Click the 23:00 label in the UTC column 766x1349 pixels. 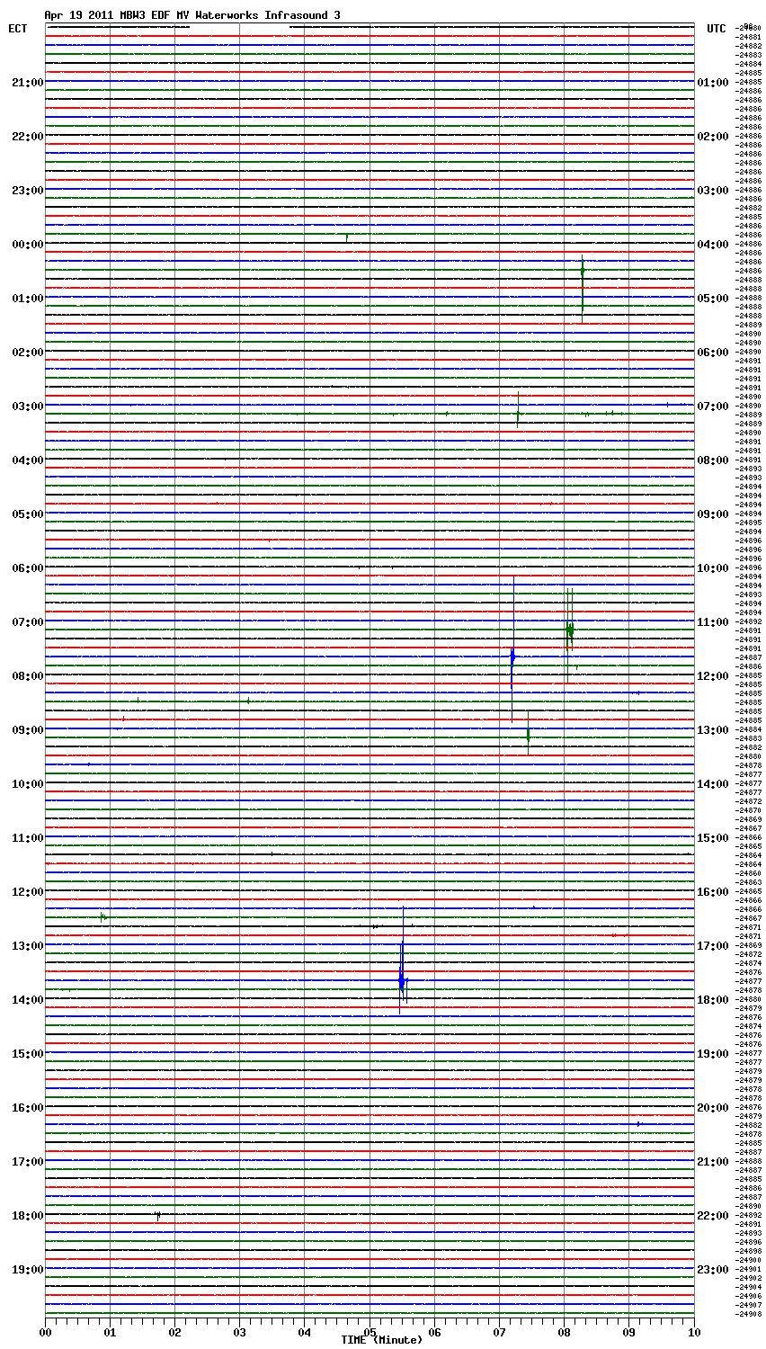(713, 1270)
